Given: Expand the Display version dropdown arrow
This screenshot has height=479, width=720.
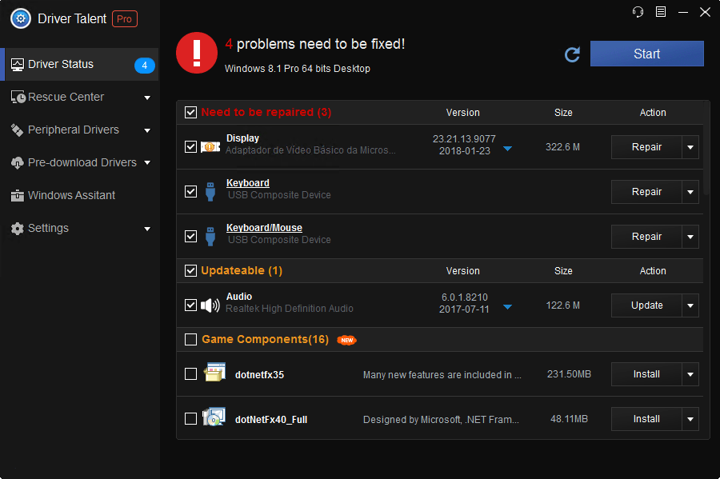Looking at the screenshot, I should pos(507,149).
